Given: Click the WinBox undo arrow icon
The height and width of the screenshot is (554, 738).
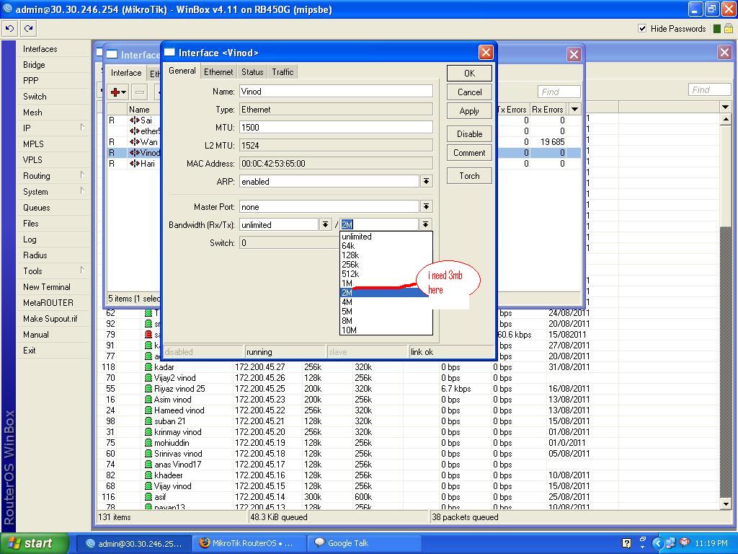Looking at the screenshot, I should tap(9, 28).
